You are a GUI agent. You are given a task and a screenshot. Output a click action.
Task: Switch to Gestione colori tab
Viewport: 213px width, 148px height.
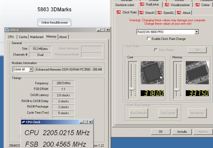click(125, 5)
